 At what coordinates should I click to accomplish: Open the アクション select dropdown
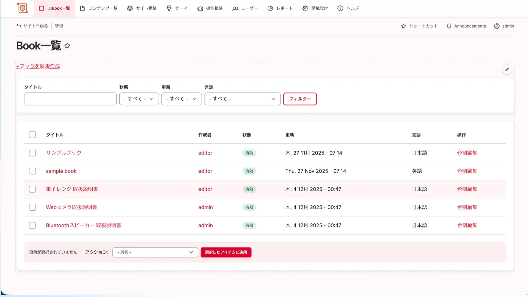tap(155, 252)
